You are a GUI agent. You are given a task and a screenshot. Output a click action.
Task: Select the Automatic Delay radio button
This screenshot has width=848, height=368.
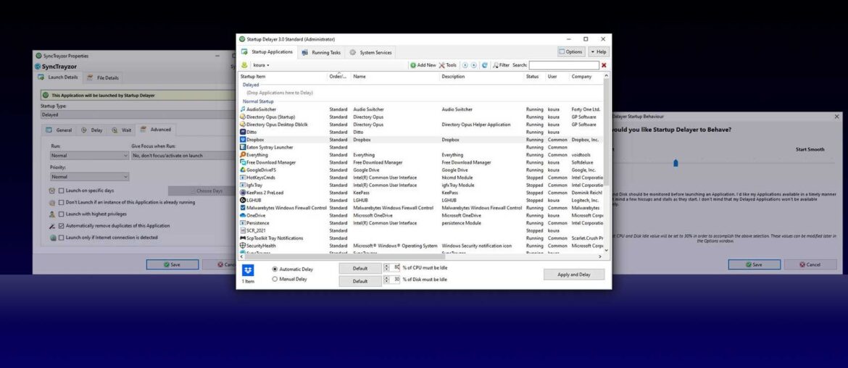[275, 269]
